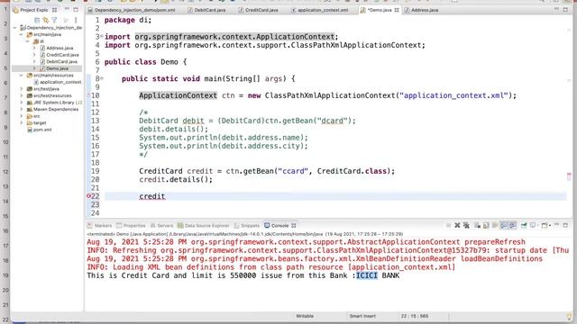Screen dimensions: 577x324
Task: Collapse src/main/java folder
Action: tap(22, 34)
